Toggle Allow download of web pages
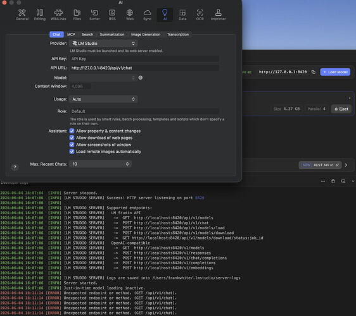 pyautogui.click(x=72, y=138)
